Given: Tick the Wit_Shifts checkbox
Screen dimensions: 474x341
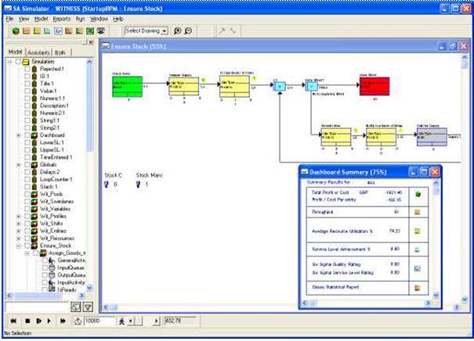Looking at the screenshot, I should coord(27,224).
